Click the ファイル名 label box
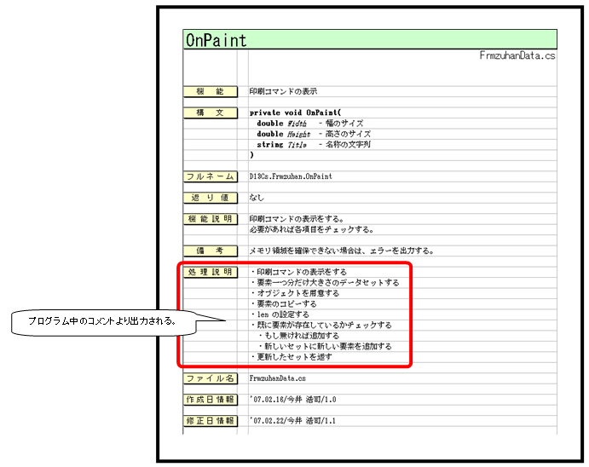This screenshot has height=467, width=589. (x=210, y=378)
